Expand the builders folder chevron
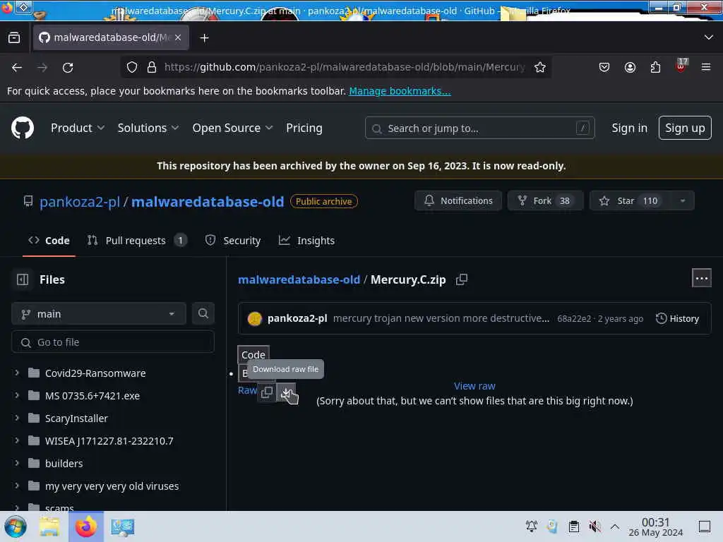The image size is (723, 542). pyautogui.click(x=17, y=463)
